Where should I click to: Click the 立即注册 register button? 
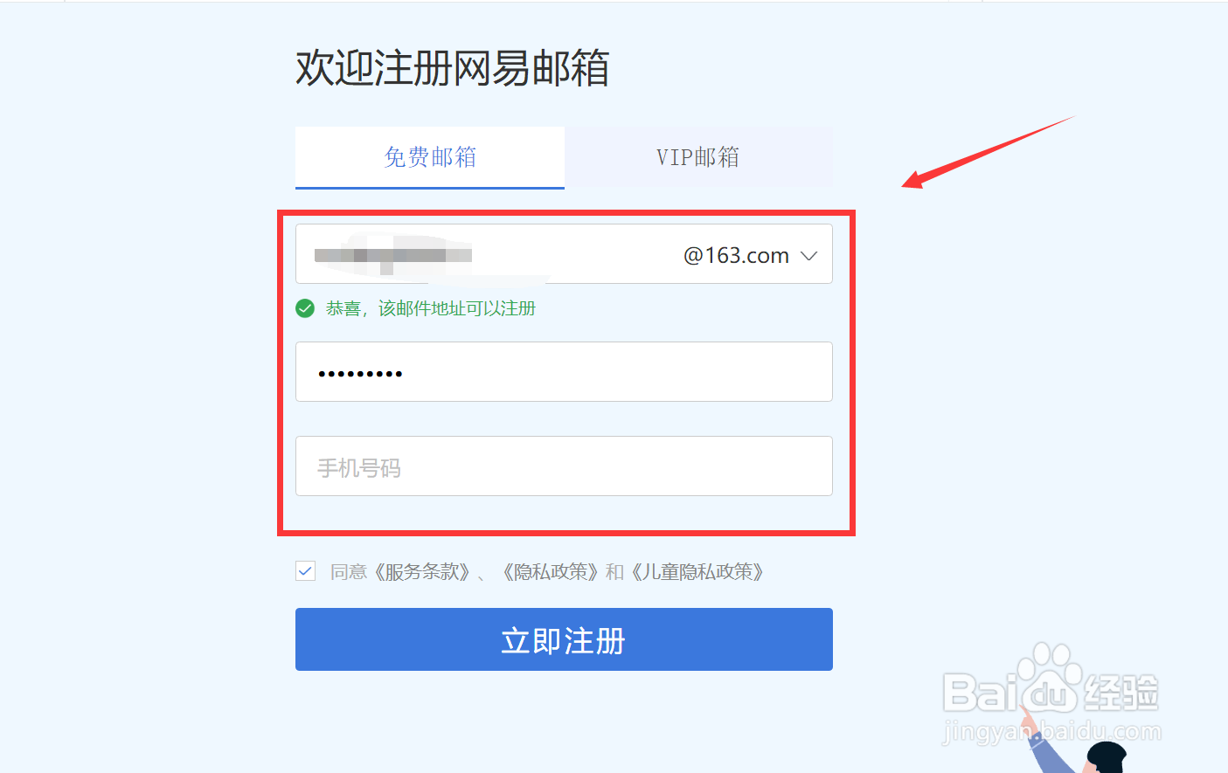pyautogui.click(x=564, y=639)
